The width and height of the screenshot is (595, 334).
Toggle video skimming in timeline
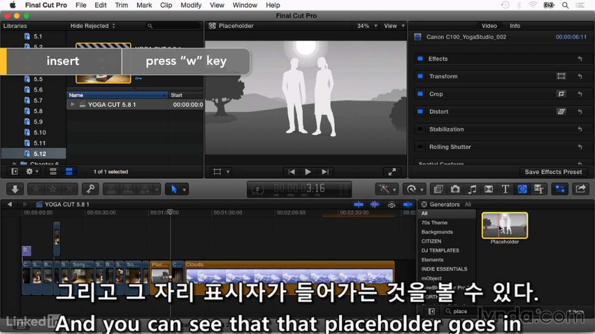[x=358, y=204]
